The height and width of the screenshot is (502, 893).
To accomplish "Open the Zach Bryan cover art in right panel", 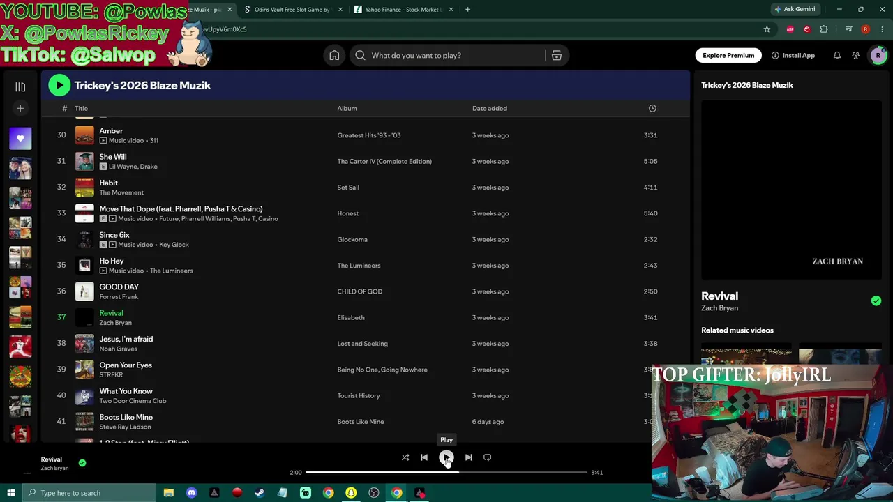I will point(791,190).
